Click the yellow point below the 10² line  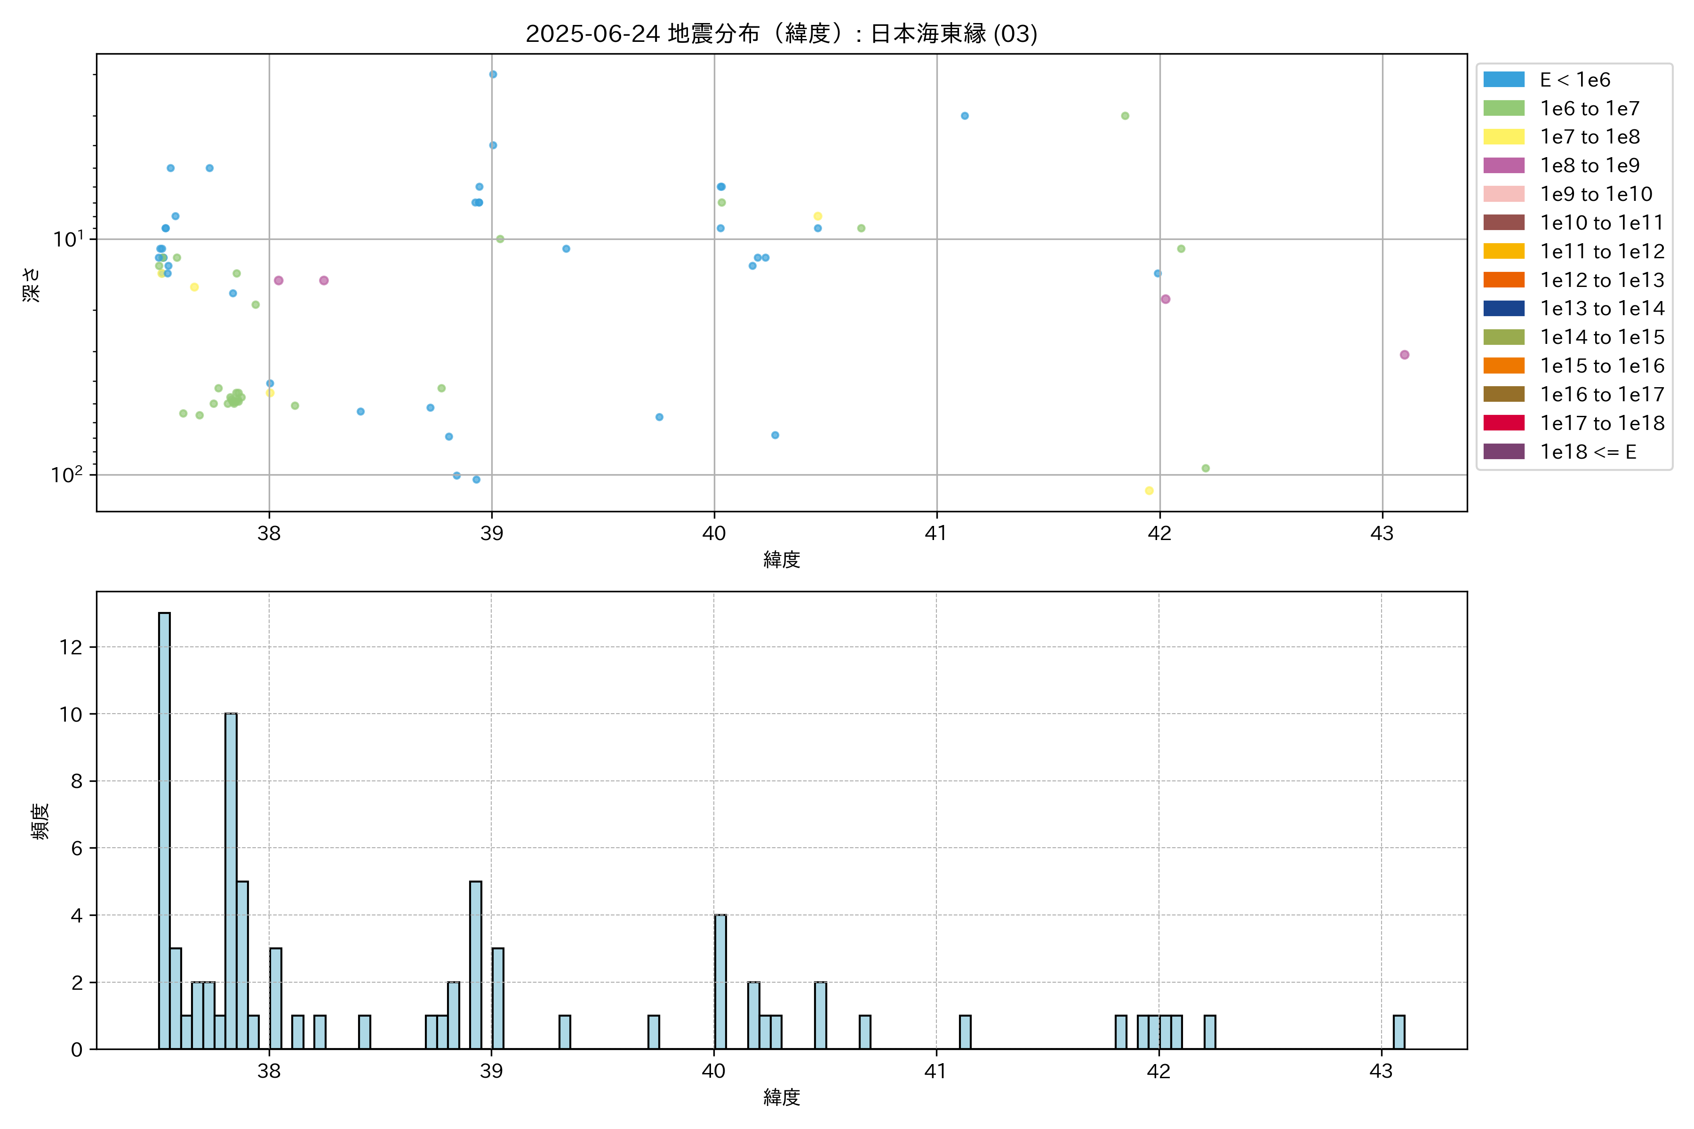[x=1149, y=491]
